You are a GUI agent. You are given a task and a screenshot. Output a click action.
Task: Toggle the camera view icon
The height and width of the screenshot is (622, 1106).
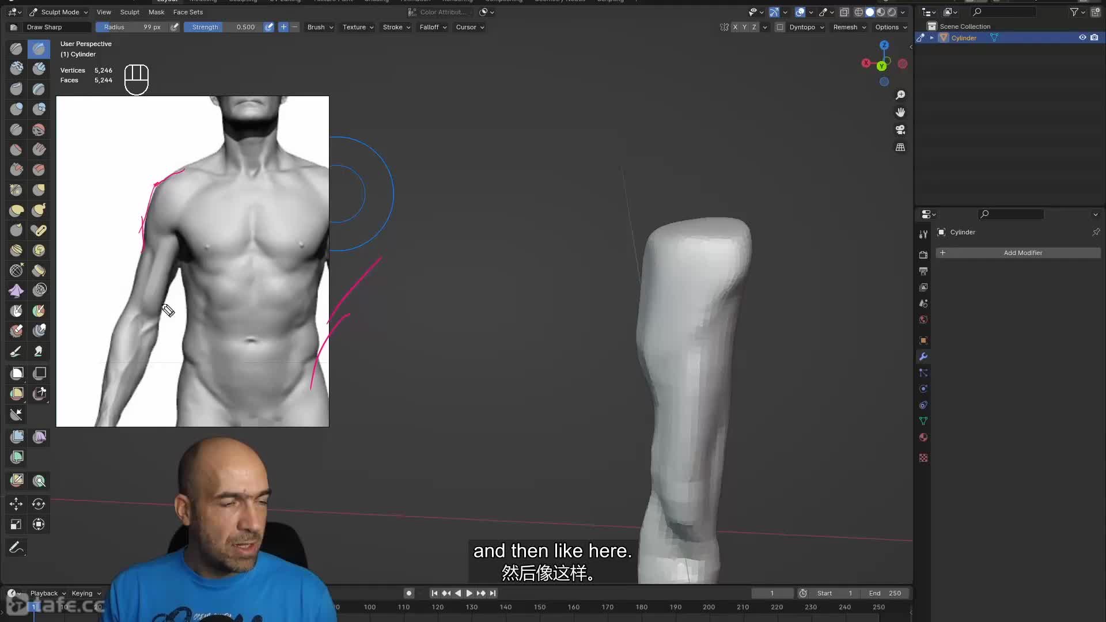[900, 130]
